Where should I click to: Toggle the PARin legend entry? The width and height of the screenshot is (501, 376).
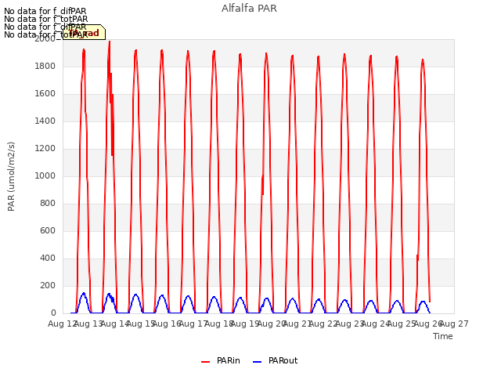[x=221, y=360]
